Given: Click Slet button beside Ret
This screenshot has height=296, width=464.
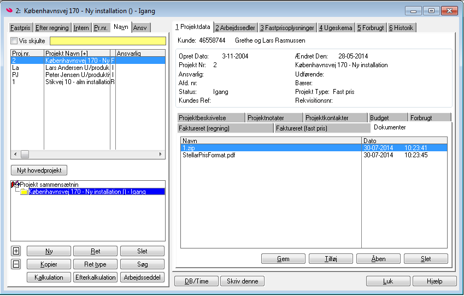Looking at the screenshot, I should [142, 251].
